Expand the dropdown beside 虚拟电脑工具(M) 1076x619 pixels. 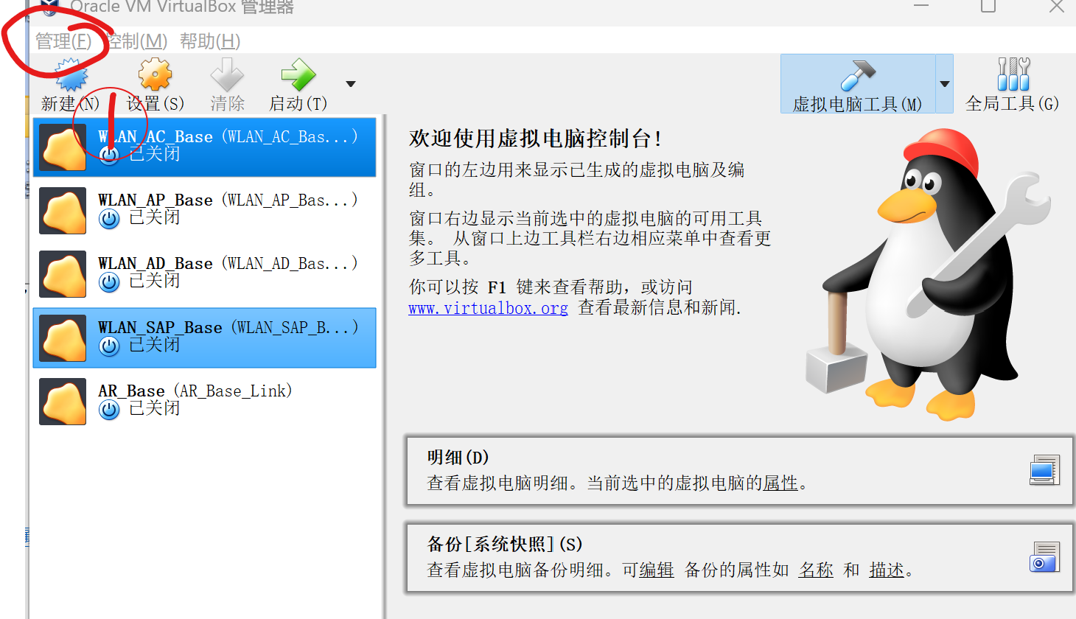tap(945, 84)
